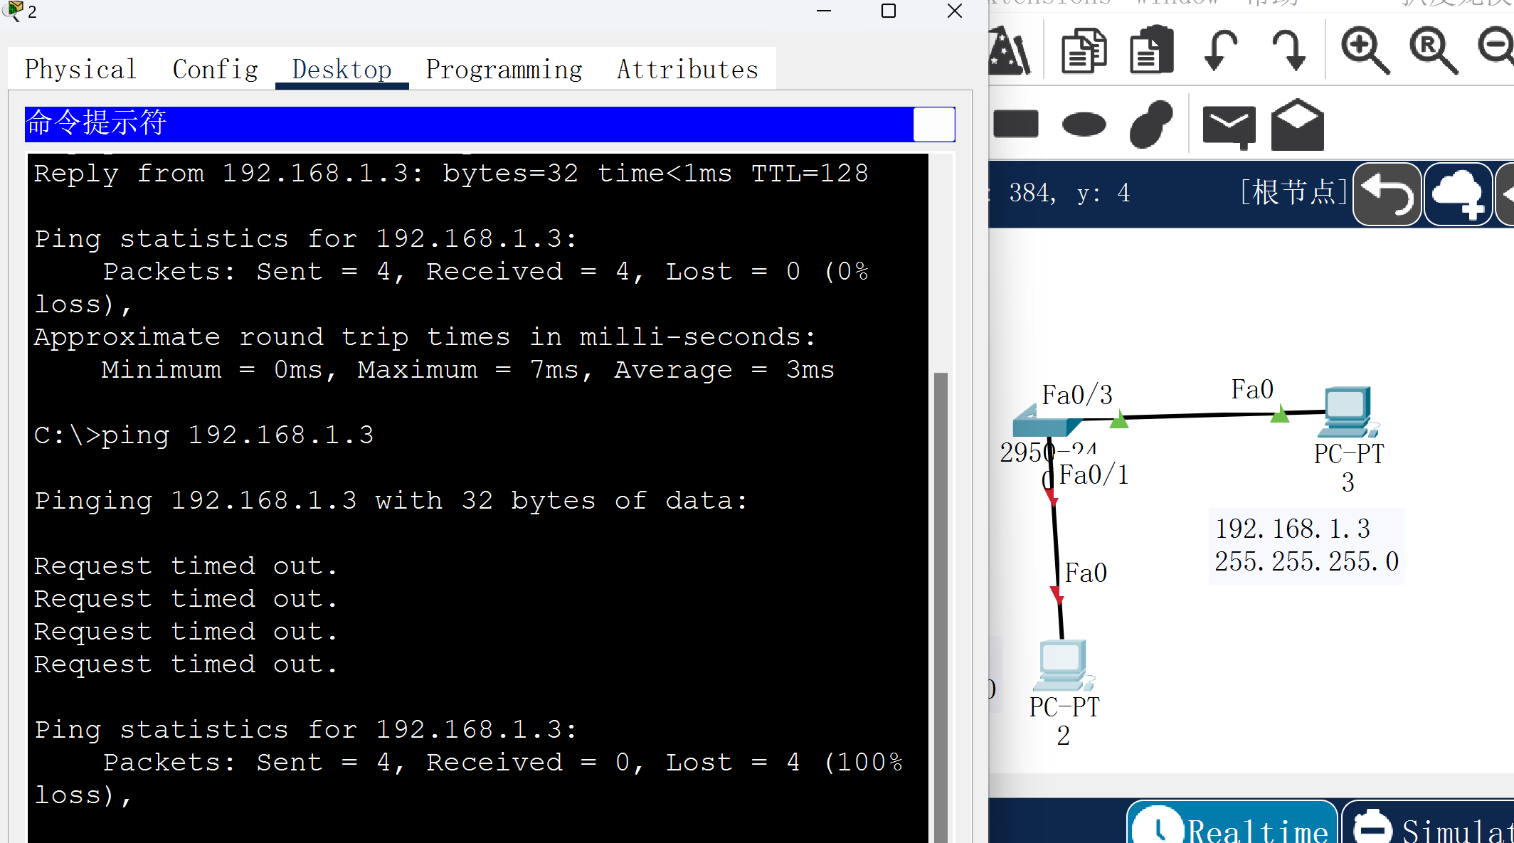
Task: Click the back arrow next to 根节点
Action: point(1387,193)
